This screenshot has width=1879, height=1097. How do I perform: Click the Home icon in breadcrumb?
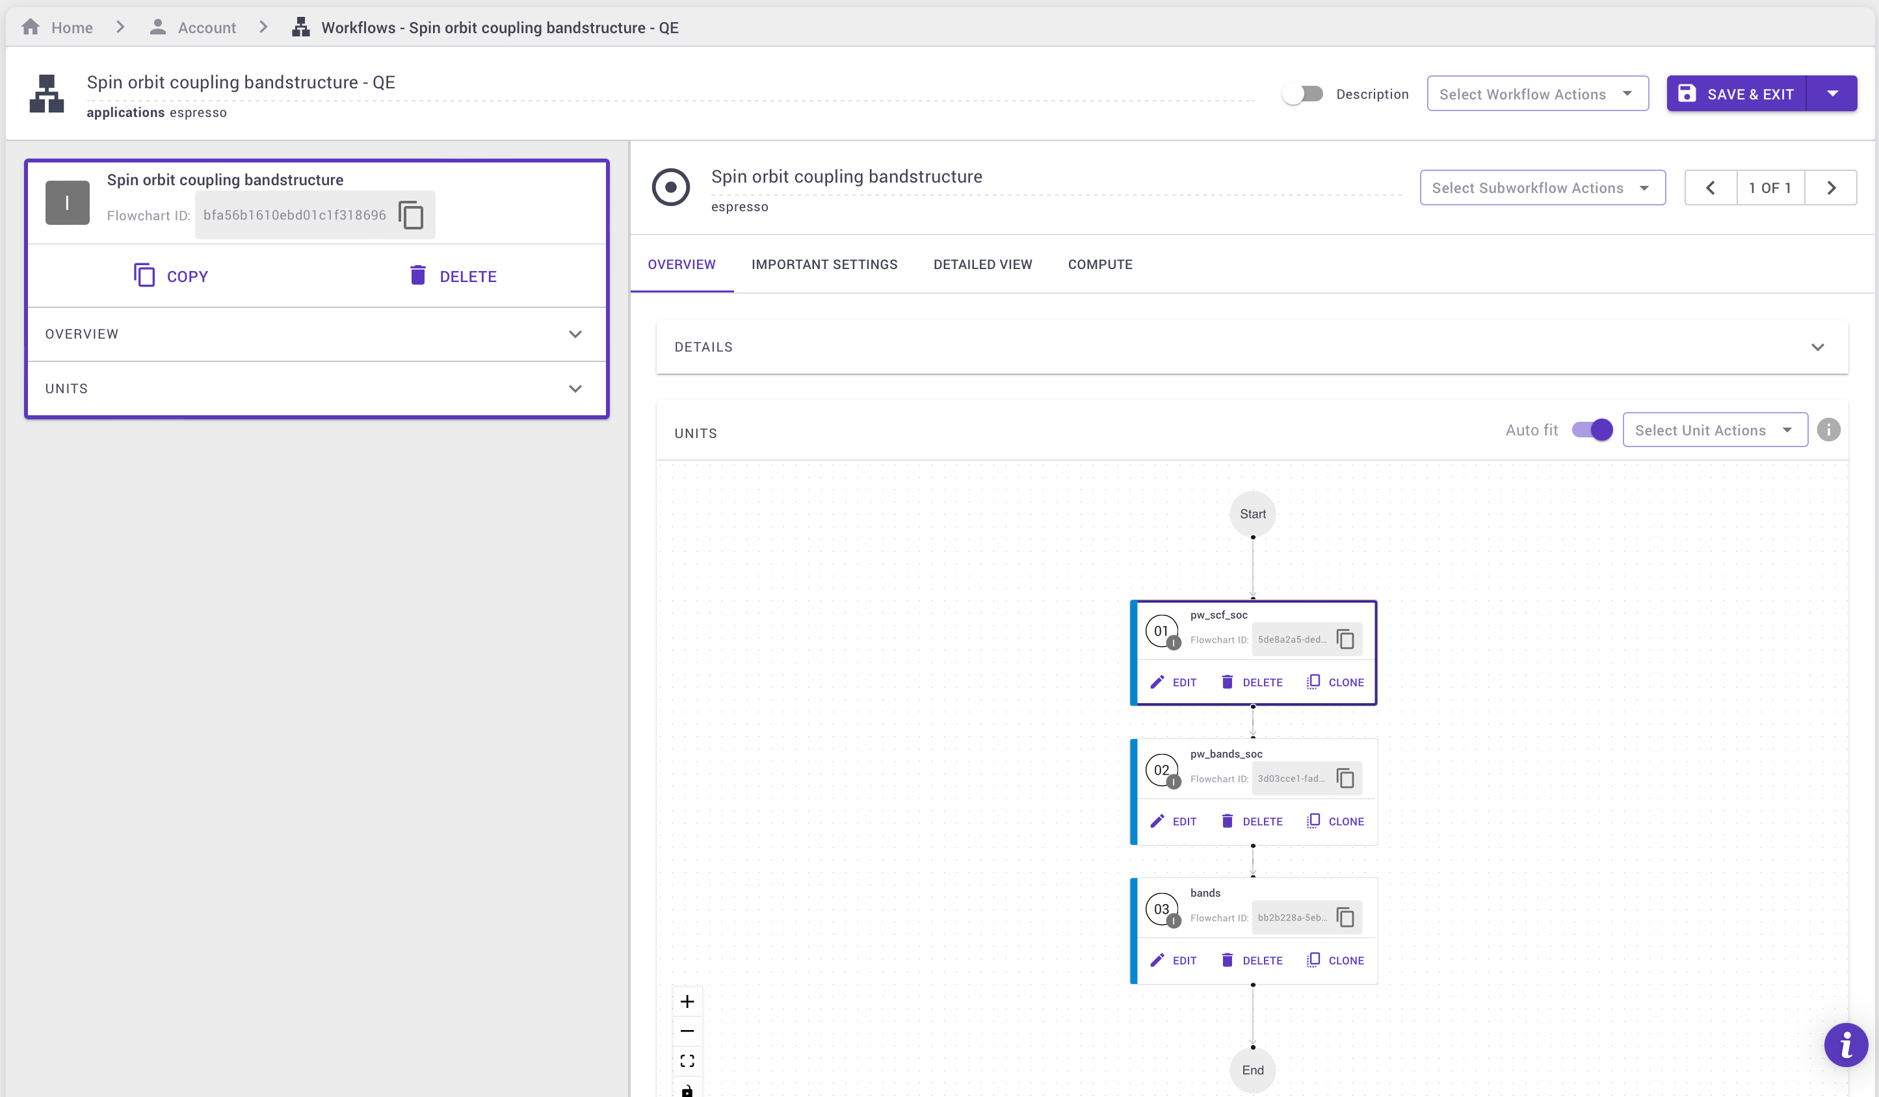coord(31,27)
